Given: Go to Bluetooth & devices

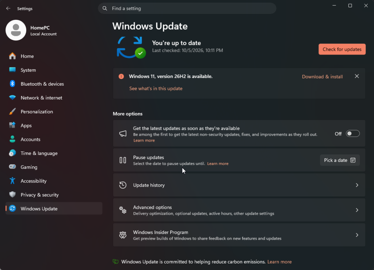Looking at the screenshot, I should coord(42,84).
